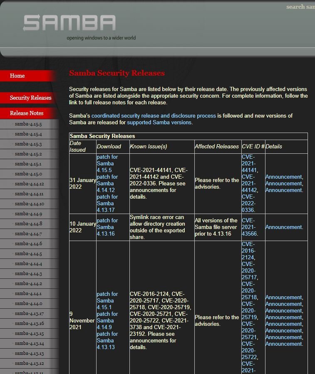The width and height of the screenshot is (315, 374).
Task: Open first Announcement for 9 November 2021
Action: point(283,298)
